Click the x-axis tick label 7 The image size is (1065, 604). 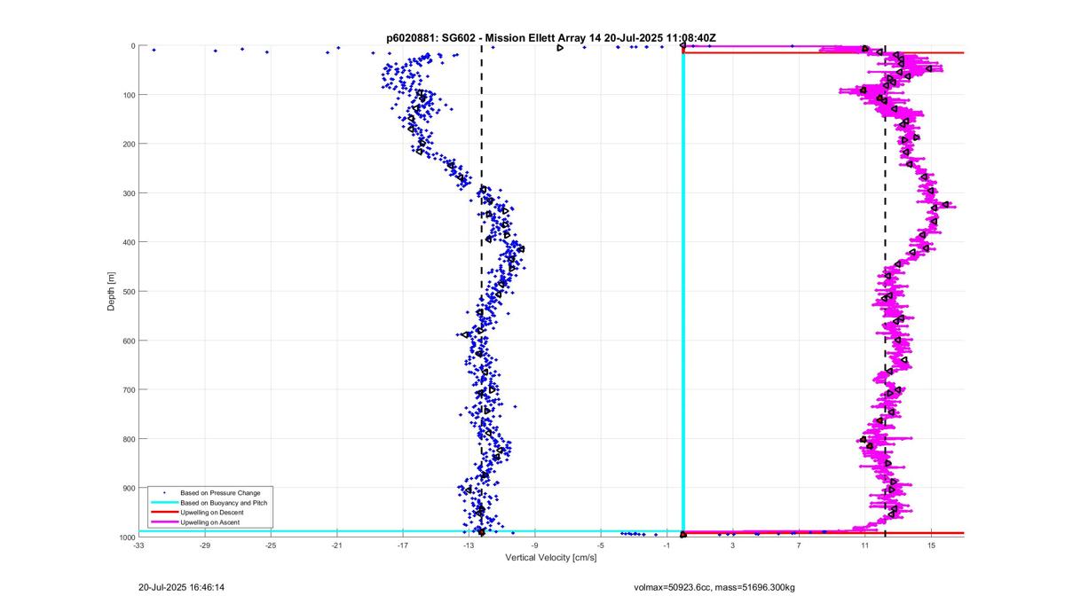(799, 545)
